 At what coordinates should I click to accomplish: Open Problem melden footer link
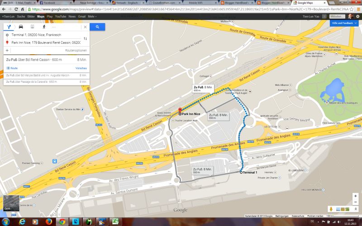pos(315,216)
